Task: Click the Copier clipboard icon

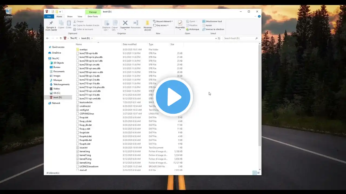Action: coord(61,25)
